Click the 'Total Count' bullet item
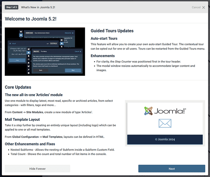Screen dimensions: 210x177 tap(58, 154)
